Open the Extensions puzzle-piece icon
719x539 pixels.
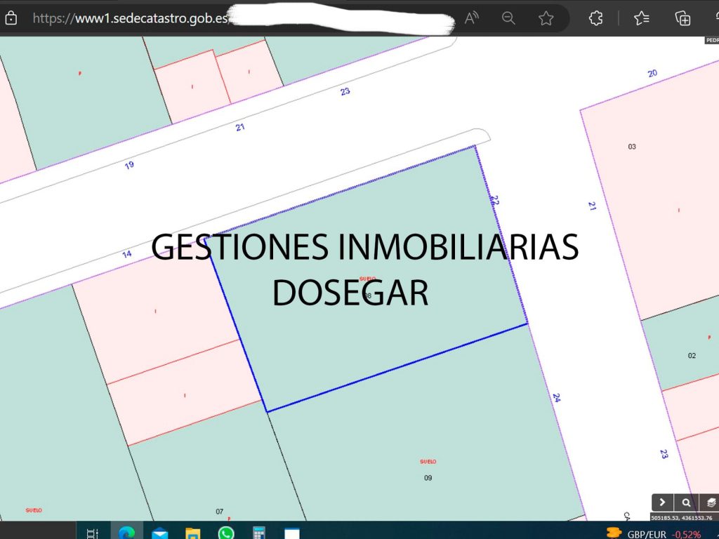point(595,18)
